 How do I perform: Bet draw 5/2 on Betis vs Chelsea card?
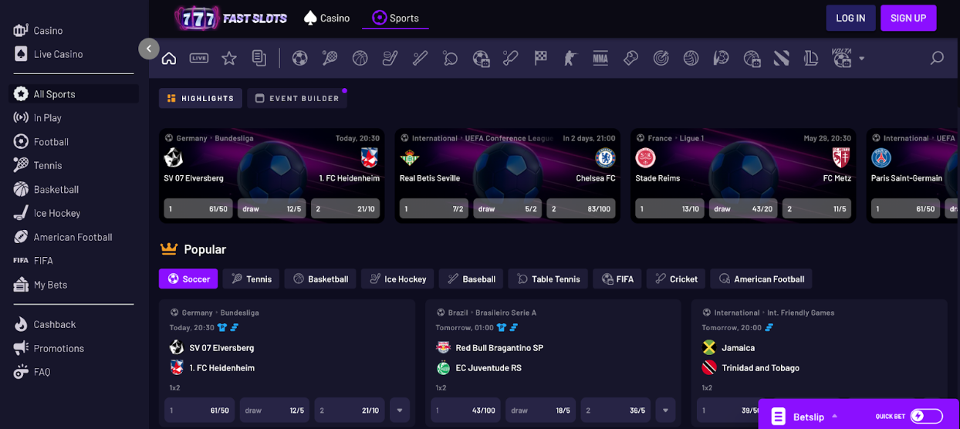pos(508,209)
